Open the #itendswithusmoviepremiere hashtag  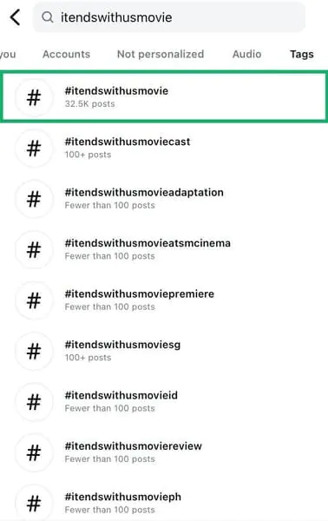click(164, 300)
